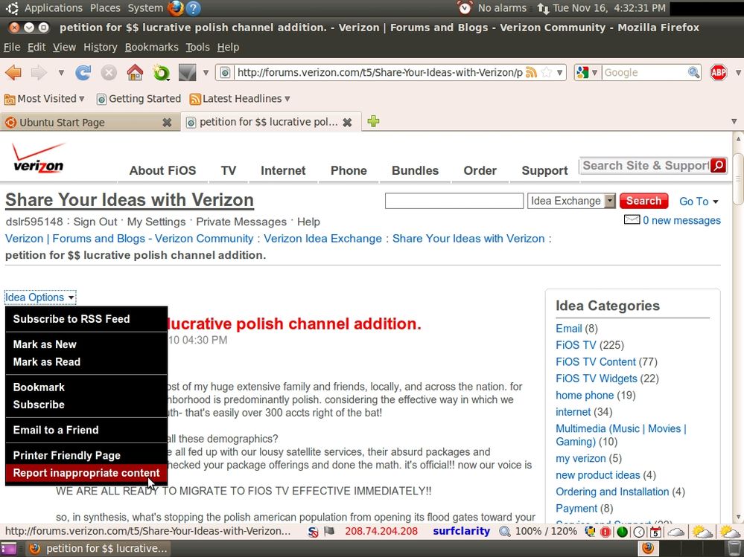Click the page vertical scrollbar thumb
The height and width of the screenshot is (557, 744).
738,179
